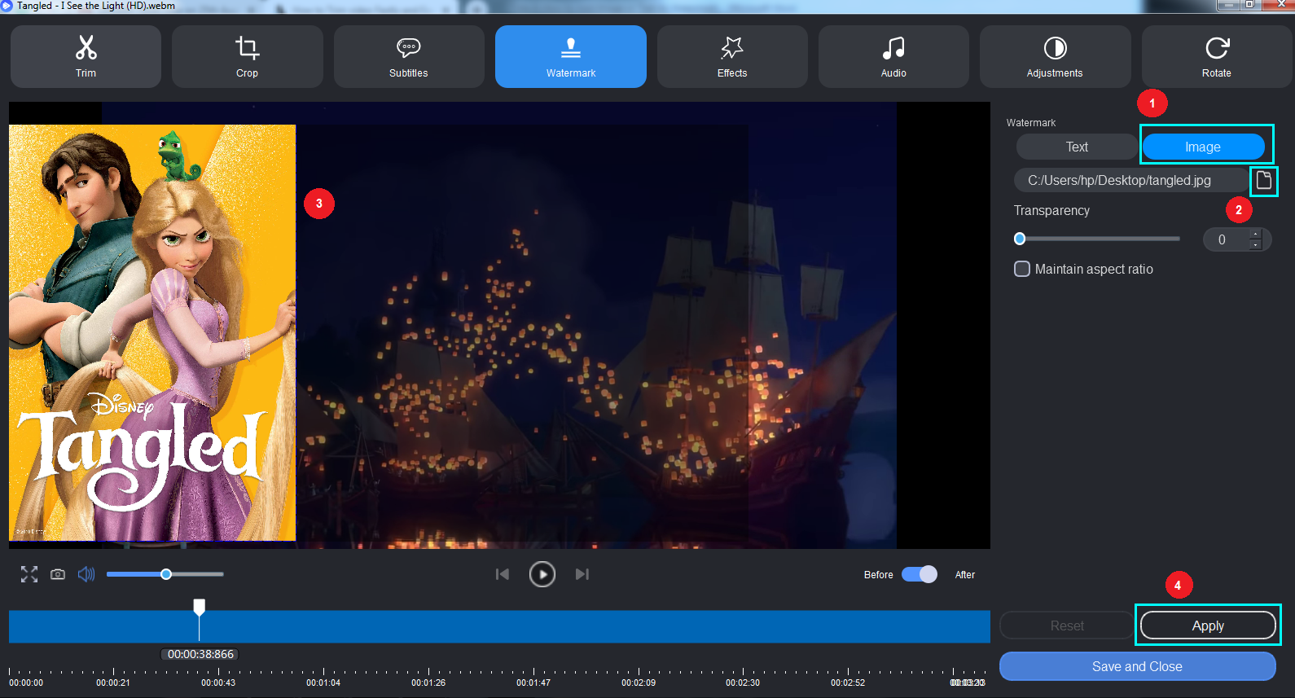Click the 00:01:04 ruler mark
The width and height of the screenshot is (1295, 698).
[323, 683]
